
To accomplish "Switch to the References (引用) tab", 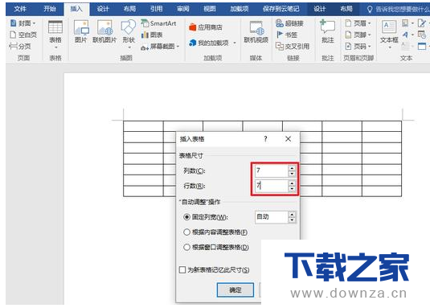I will (x=156, y=9).
